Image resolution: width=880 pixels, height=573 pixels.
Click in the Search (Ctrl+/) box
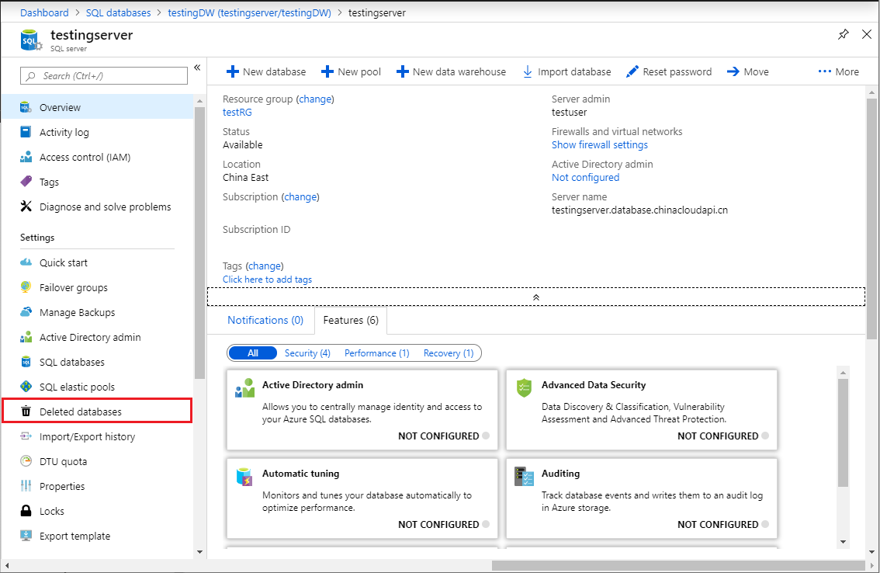(104, 76)
